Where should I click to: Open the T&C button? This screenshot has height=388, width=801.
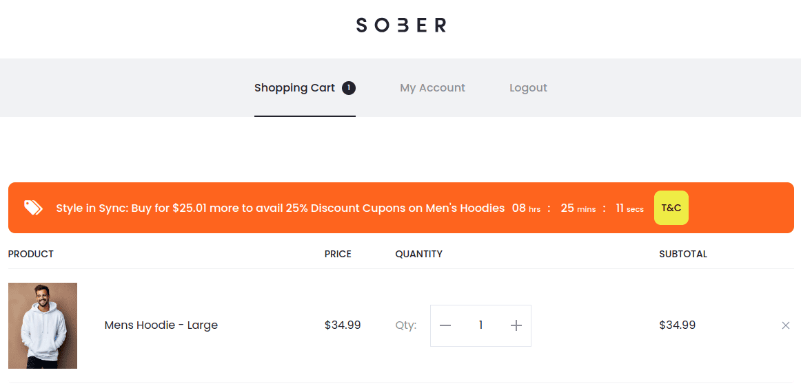(671, 208)
